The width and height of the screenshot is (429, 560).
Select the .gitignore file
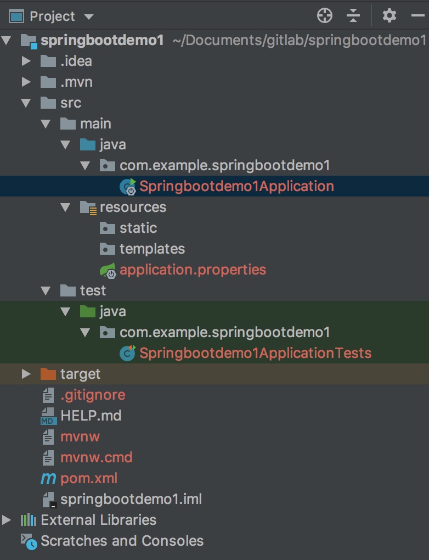point(92,395)
